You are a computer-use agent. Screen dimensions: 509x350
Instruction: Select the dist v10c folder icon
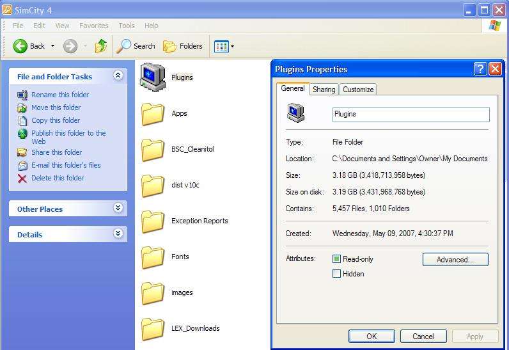click(x=153, y=186)
